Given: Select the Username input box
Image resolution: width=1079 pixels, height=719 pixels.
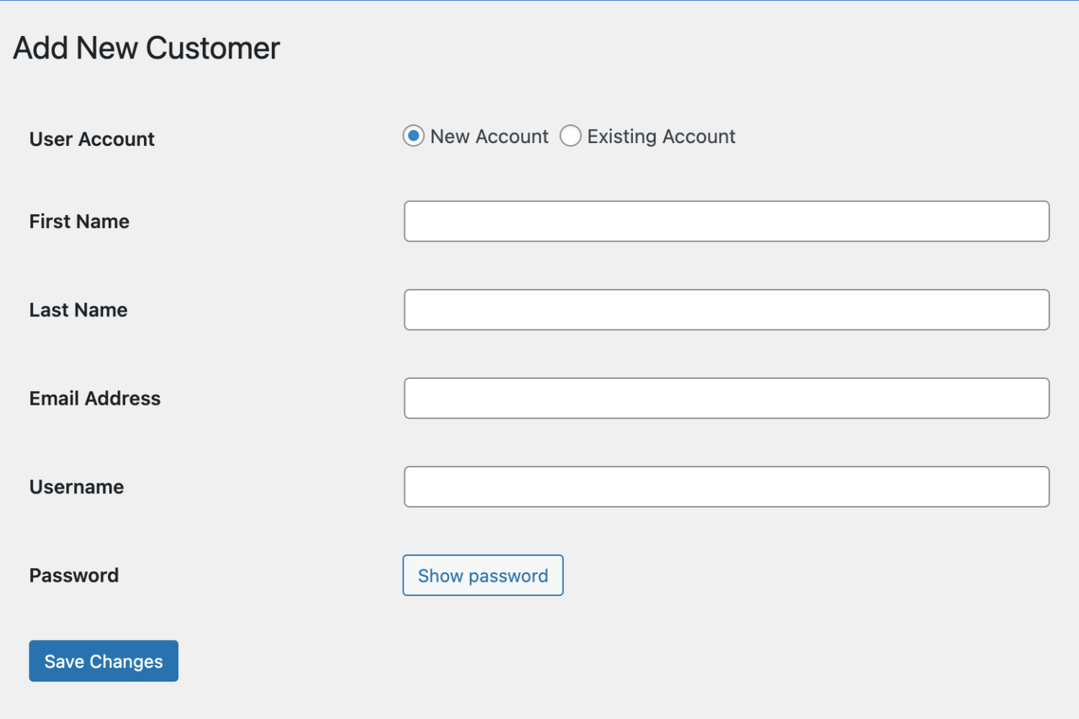Looking at the screenshot, I should coord(727,487).
